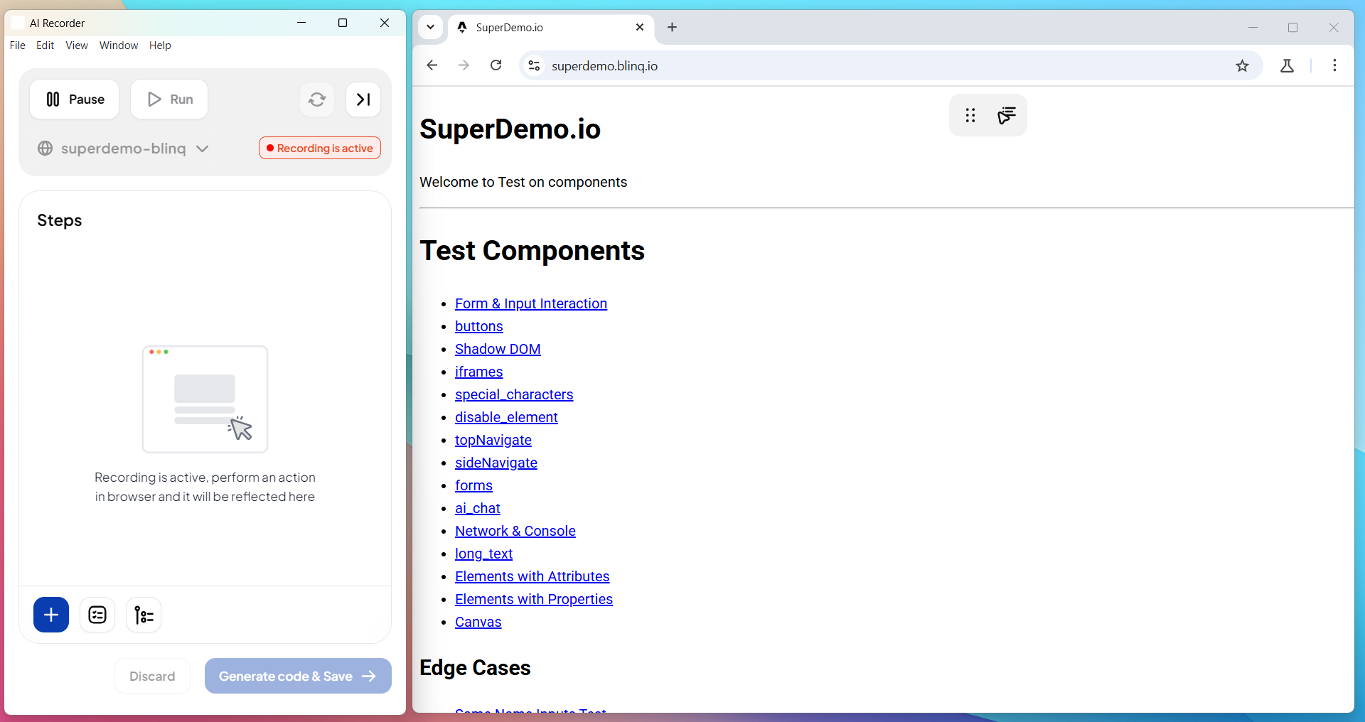Bookmark this page with the star icon

click(x=1242, y=66)
